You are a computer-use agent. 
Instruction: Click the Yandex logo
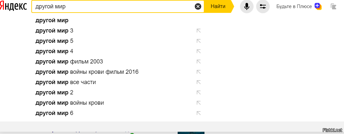(x=13, y=6)
